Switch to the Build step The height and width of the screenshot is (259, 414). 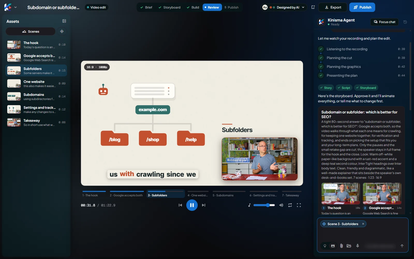pos(193,7)
